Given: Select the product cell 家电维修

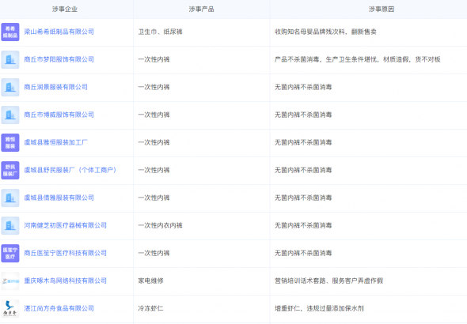Looking at the screenshot, I should (x=150, y=281).
